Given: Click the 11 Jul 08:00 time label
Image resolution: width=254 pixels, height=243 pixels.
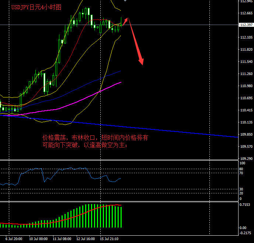Looking at the screenshot, I should (x=62, y=239).
